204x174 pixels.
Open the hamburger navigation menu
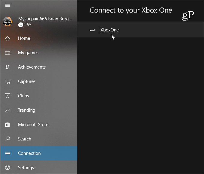7,5
